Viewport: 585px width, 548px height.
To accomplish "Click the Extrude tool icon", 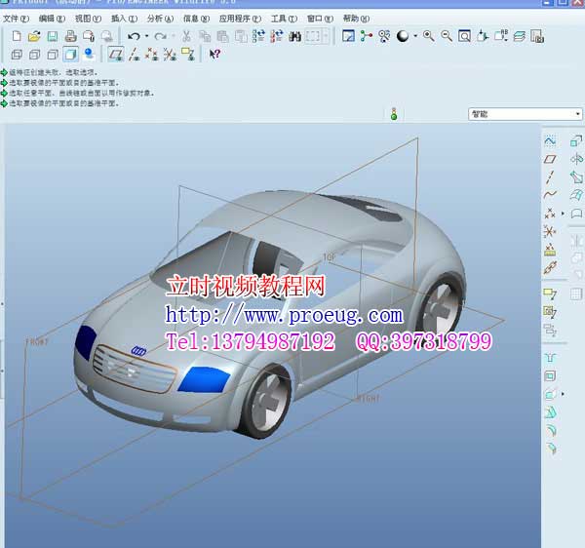I will tap(576, 141).
